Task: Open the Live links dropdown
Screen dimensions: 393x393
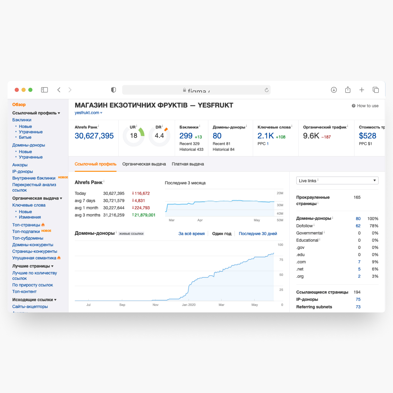Action: tap(337, 181)
